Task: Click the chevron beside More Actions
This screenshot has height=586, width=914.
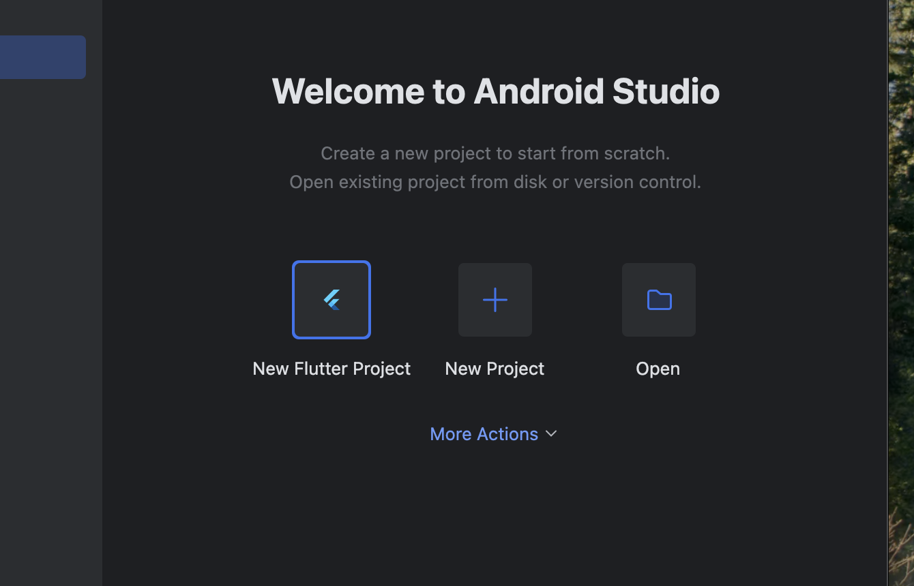Action: (551, 434)
